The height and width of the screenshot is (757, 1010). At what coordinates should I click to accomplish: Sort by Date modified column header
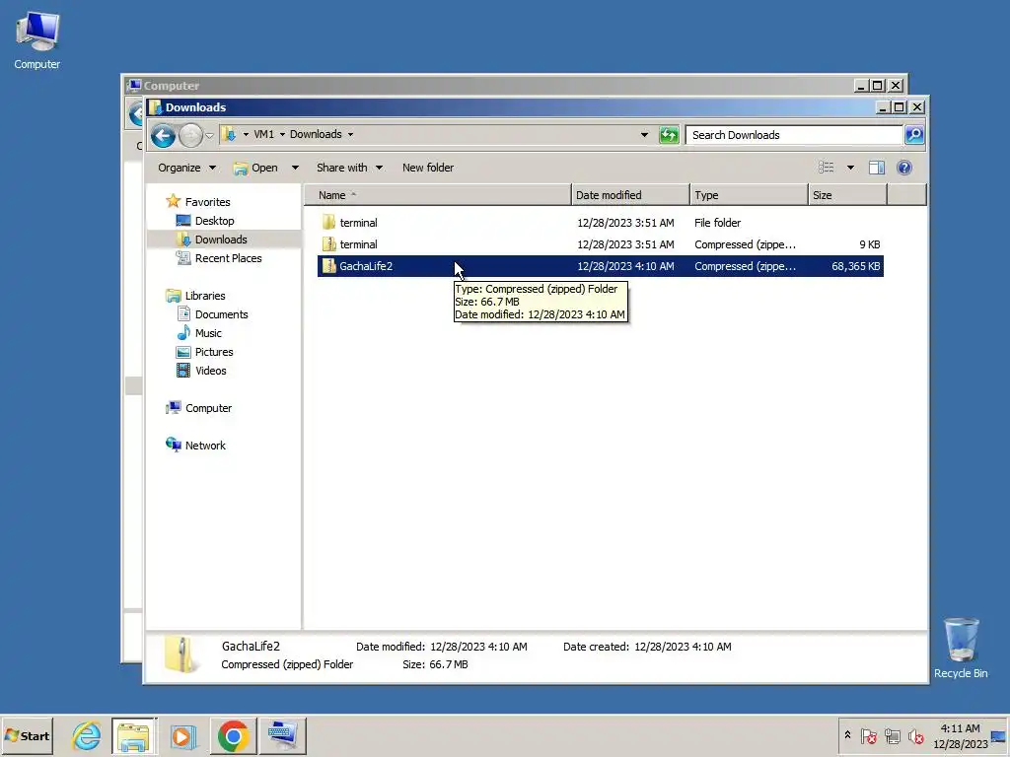(x=630, y=195)
